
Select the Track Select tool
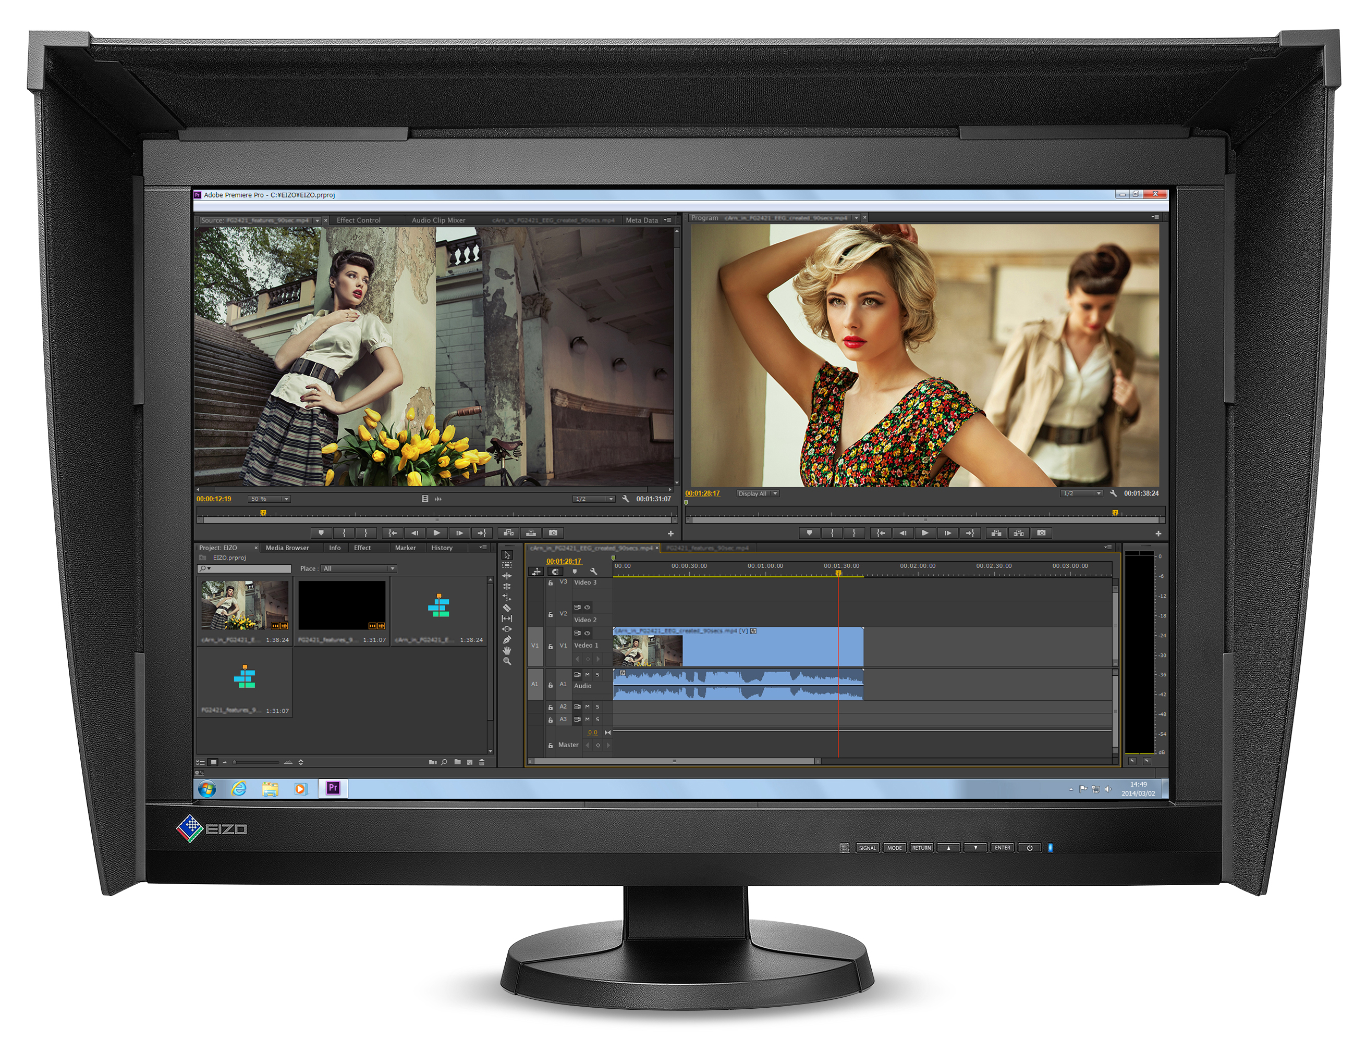pos(507,565)
